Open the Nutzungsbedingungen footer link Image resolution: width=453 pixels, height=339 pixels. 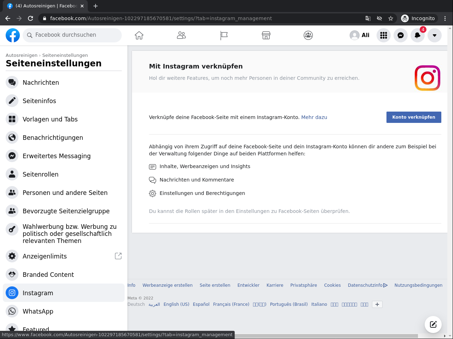(418, 285)
